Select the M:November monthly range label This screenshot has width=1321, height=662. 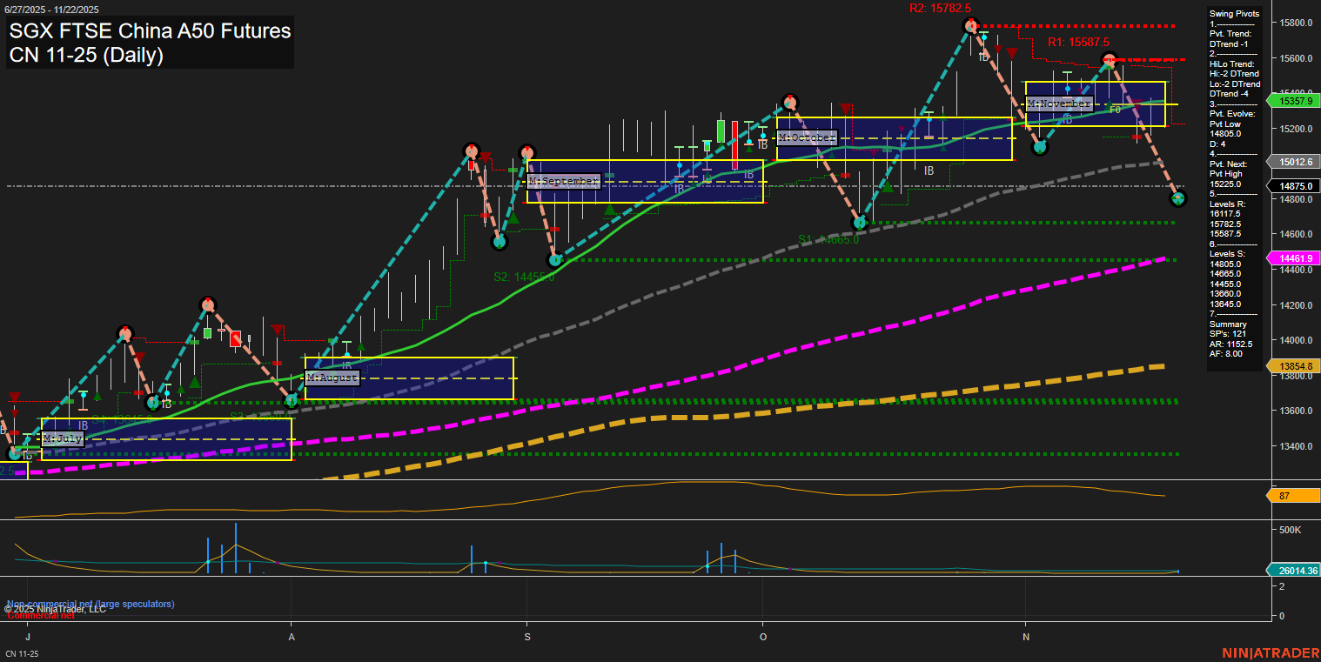[1059, 104]
